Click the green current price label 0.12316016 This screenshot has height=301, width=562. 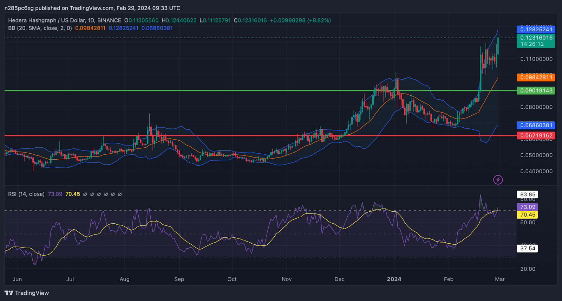(x=536, y=41)
